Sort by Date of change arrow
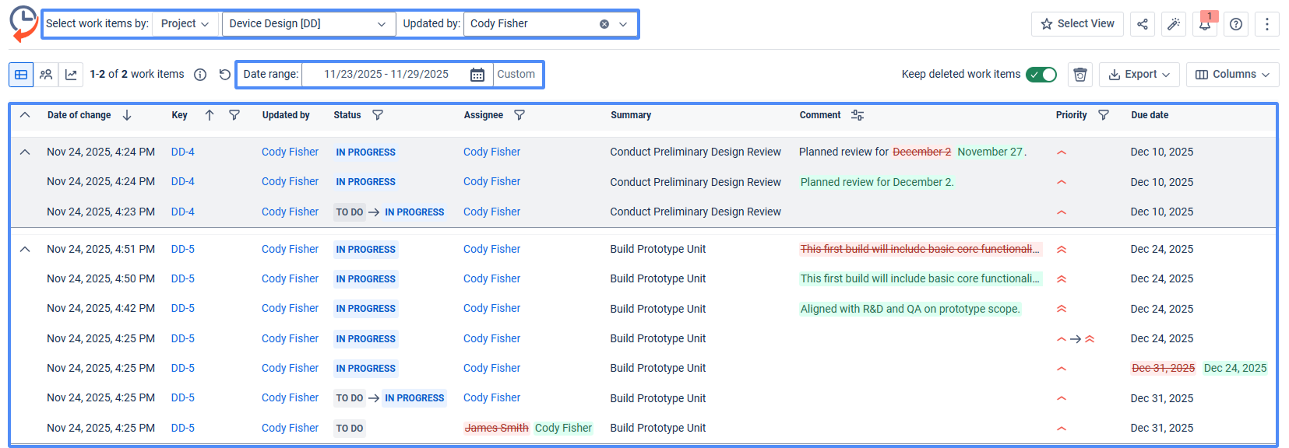The width and height of the screenshot is (1289, 448). (127, 115)
